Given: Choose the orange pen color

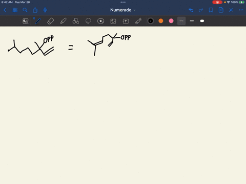Looking at the screenshot, I should click(x=161, y=21).
